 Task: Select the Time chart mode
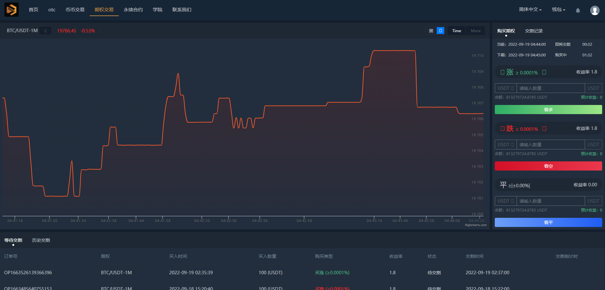456,31
